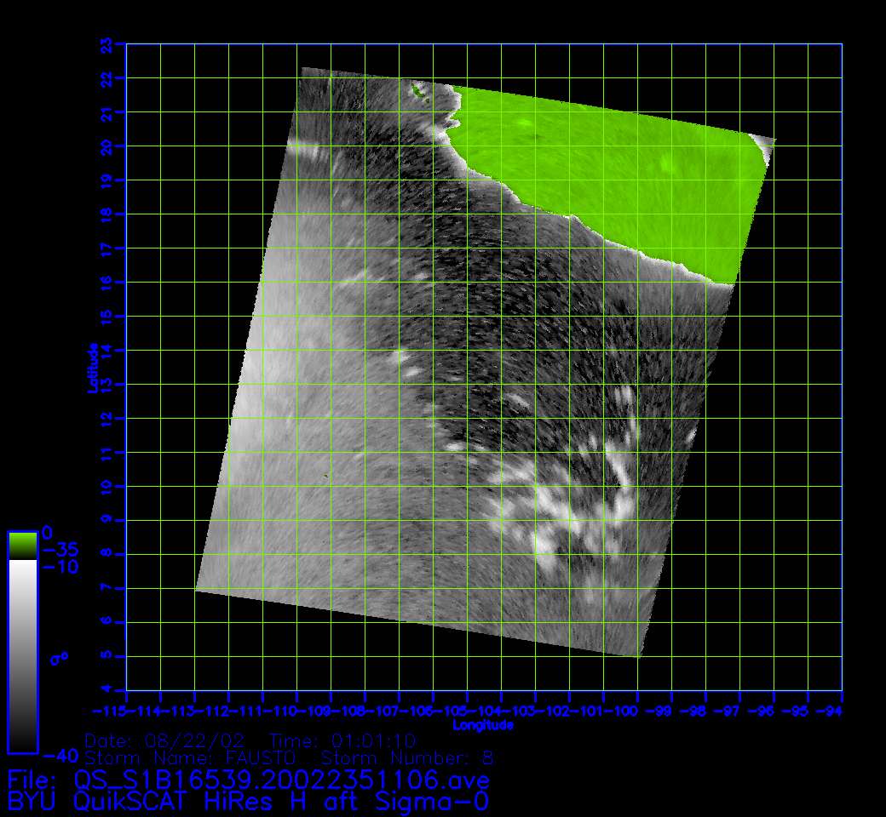Click the BYU QuikSCAT HiRes caption line
The height and width of the screenshot is (817, 886).
pyautogui.click(x=248, y=802)
